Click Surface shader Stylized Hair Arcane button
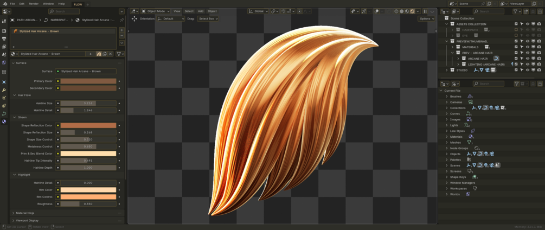The width and height of the screenshot is (545, 230). [86, 71]
